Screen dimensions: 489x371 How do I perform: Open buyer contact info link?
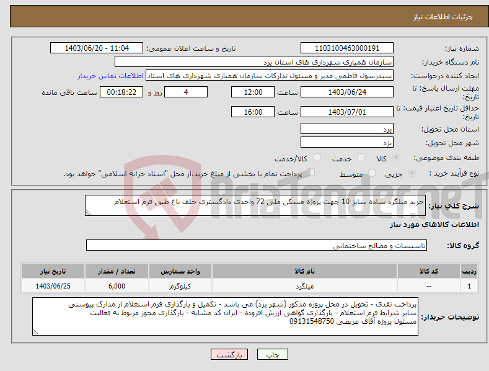[110, 76]
